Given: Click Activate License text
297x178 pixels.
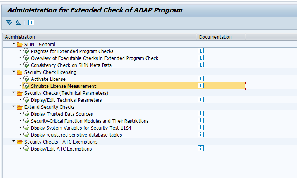Looking at the screenshot, I should [48, 79].
